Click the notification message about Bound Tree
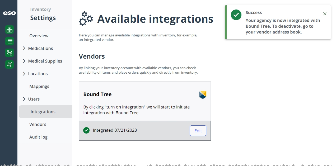The height and width of the screenshot is (166, 336). point(283,26)
